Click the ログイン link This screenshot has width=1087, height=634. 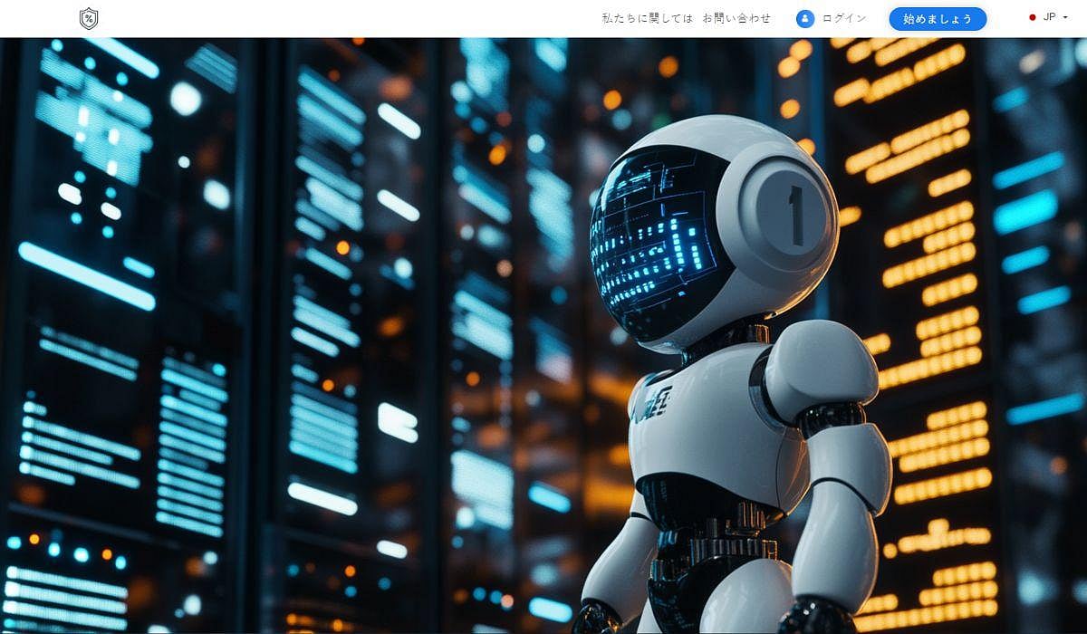pyautogui.click(x=844, y=18)
